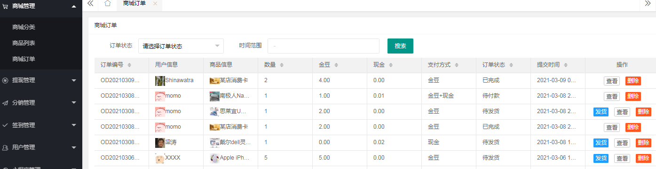Image resolution: width=656 pixels, height=169 pixels.
Task: Click the 时间范围 date range field
Action: 324,46
